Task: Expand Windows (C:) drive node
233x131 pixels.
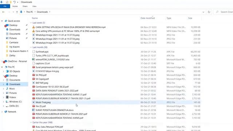Action: tap(3, 102)
